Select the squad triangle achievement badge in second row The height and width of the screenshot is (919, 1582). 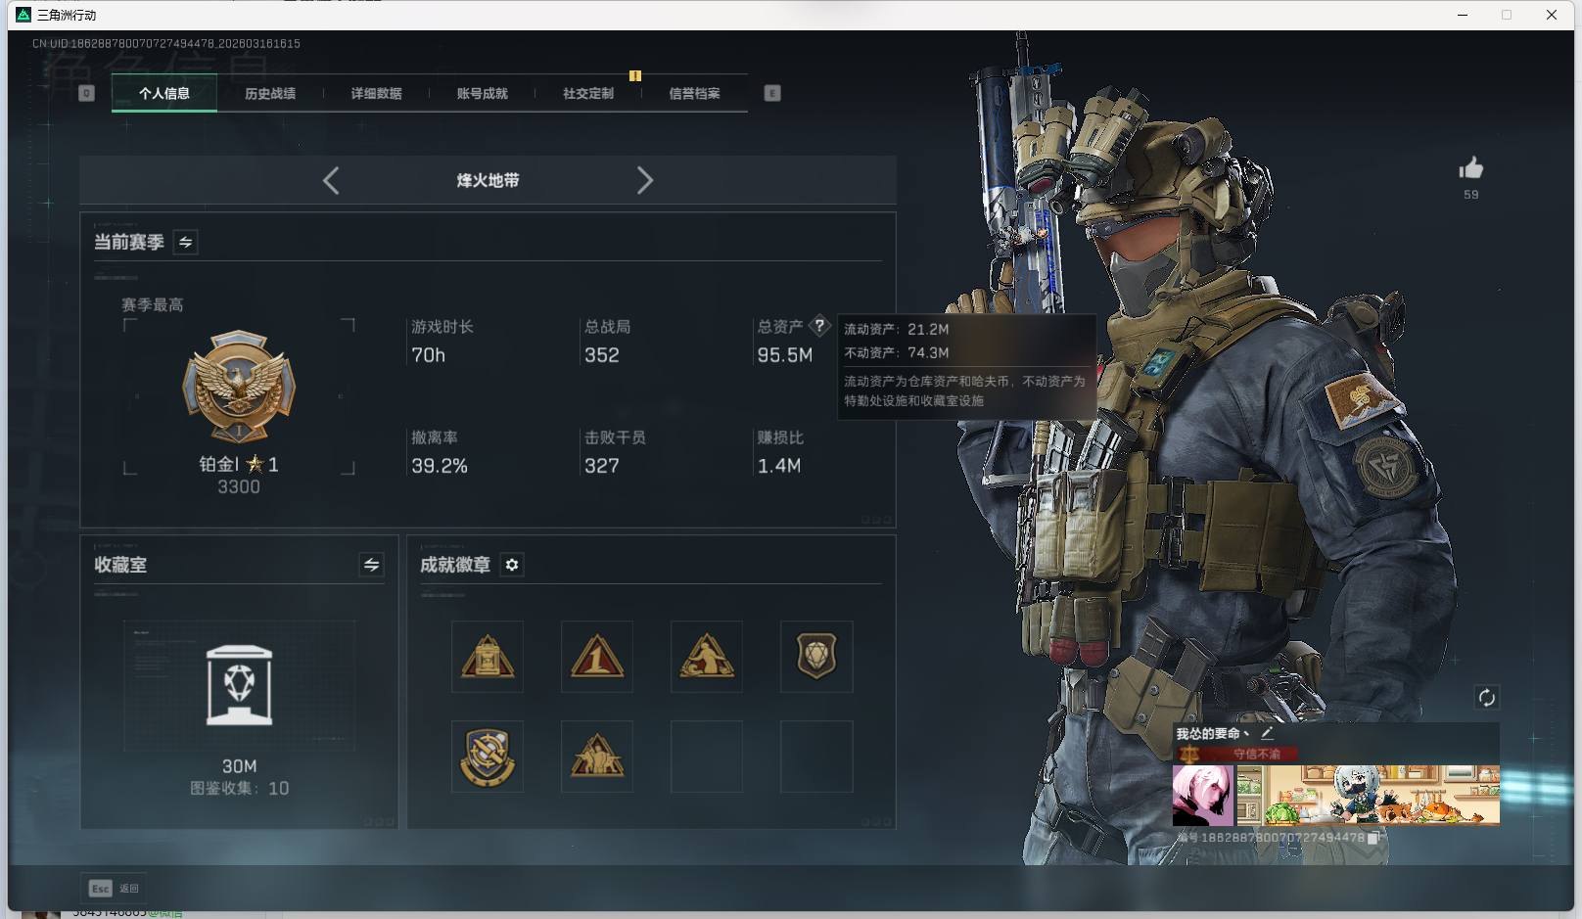click(x=597, y=757)
